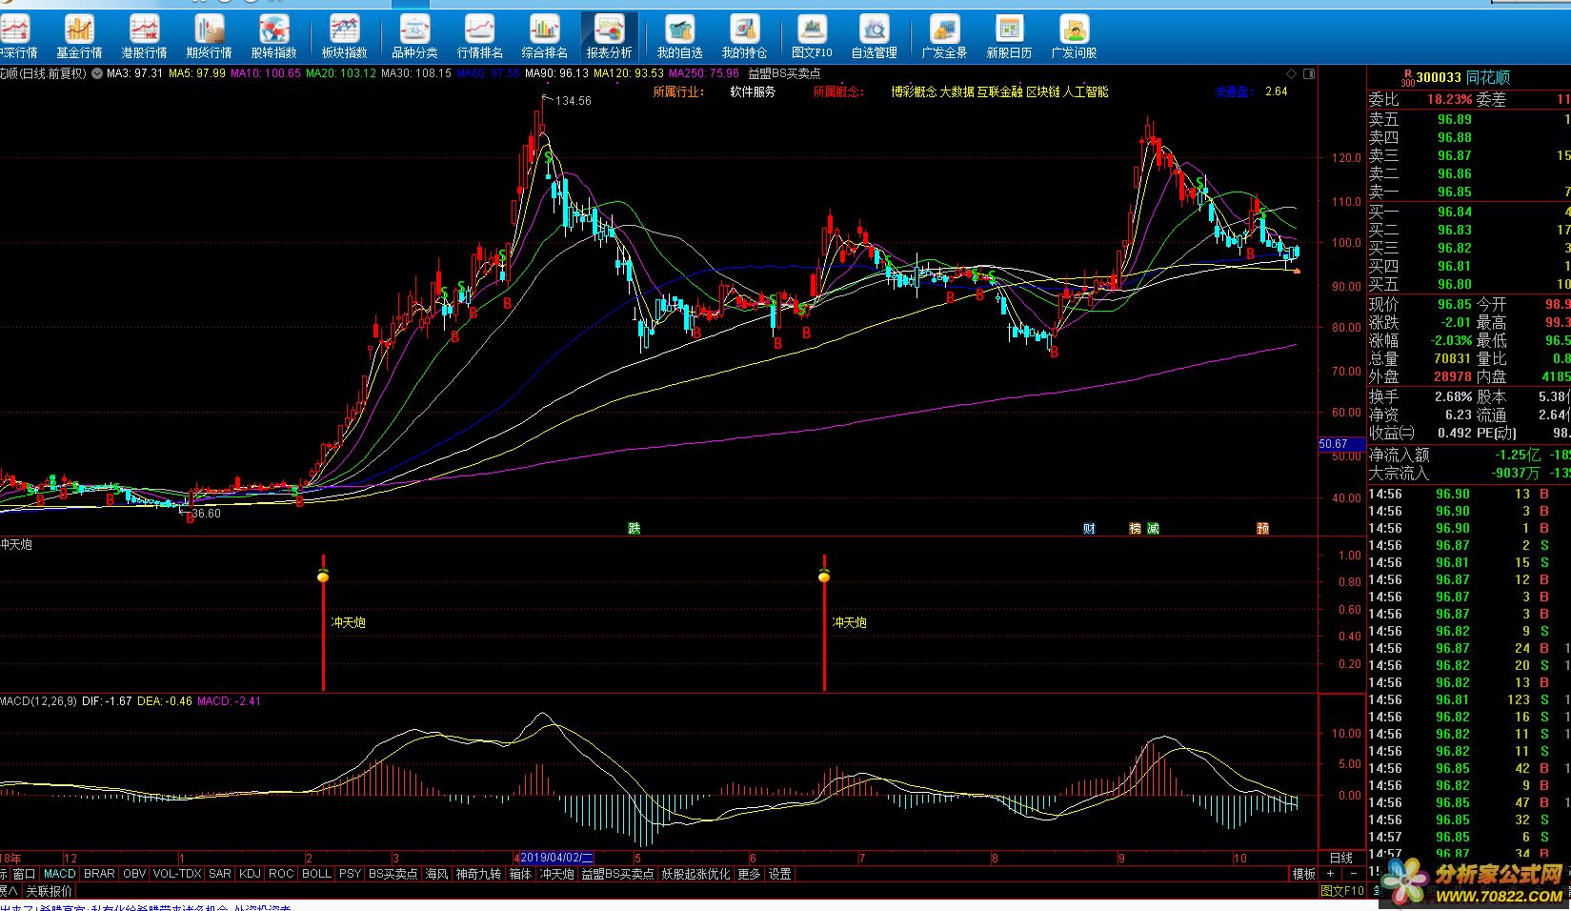Image resolution: width=1571 pixels, height=911 pixels.
Task: Select the ROC indicator tab
Action: pyautogui.click(x=281, y=874)
